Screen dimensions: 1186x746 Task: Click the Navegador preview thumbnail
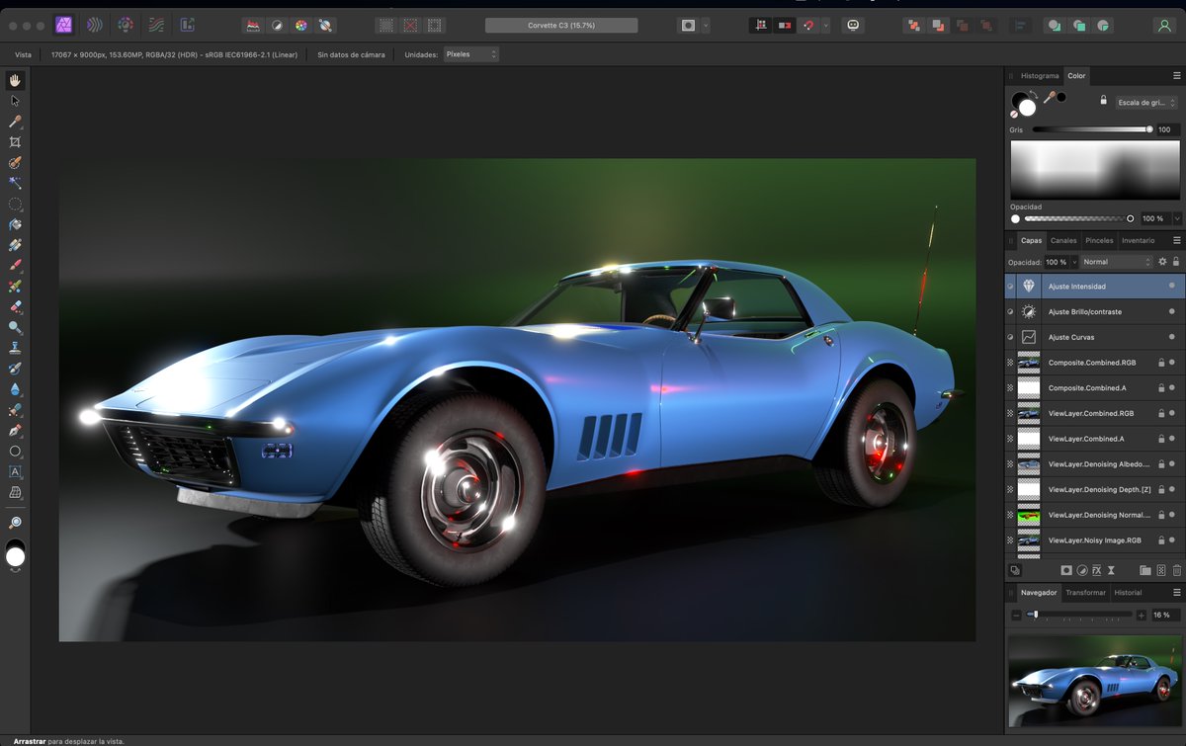click(1096, 680)
